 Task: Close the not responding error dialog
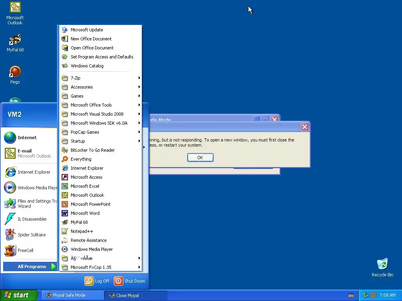(x=305, y=127)
